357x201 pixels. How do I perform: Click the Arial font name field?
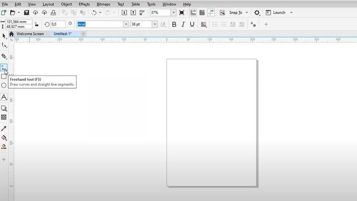point(100,24)
